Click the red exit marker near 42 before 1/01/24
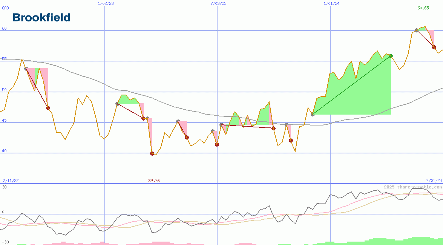The height and width of the screenshot is (245, 443). click(x=291, y=141)
